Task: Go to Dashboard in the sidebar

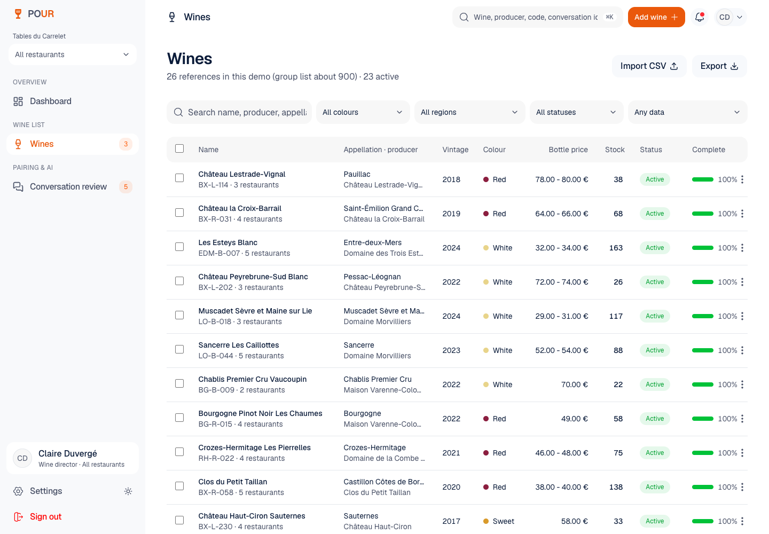Action: 73,101
